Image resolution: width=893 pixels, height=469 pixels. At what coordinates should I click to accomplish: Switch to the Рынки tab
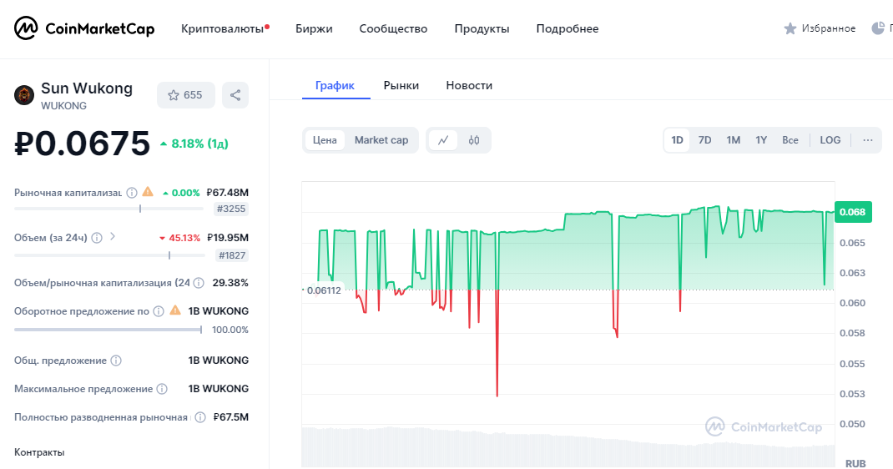401,85
